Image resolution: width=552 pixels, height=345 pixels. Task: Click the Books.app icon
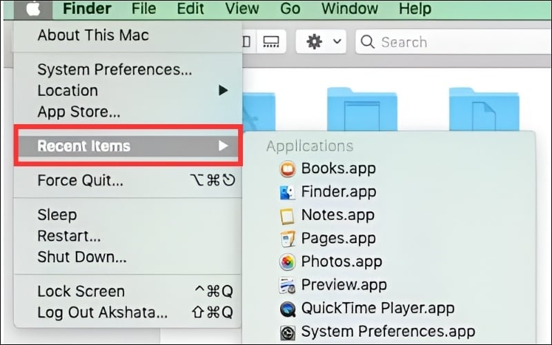pos(288,168)
